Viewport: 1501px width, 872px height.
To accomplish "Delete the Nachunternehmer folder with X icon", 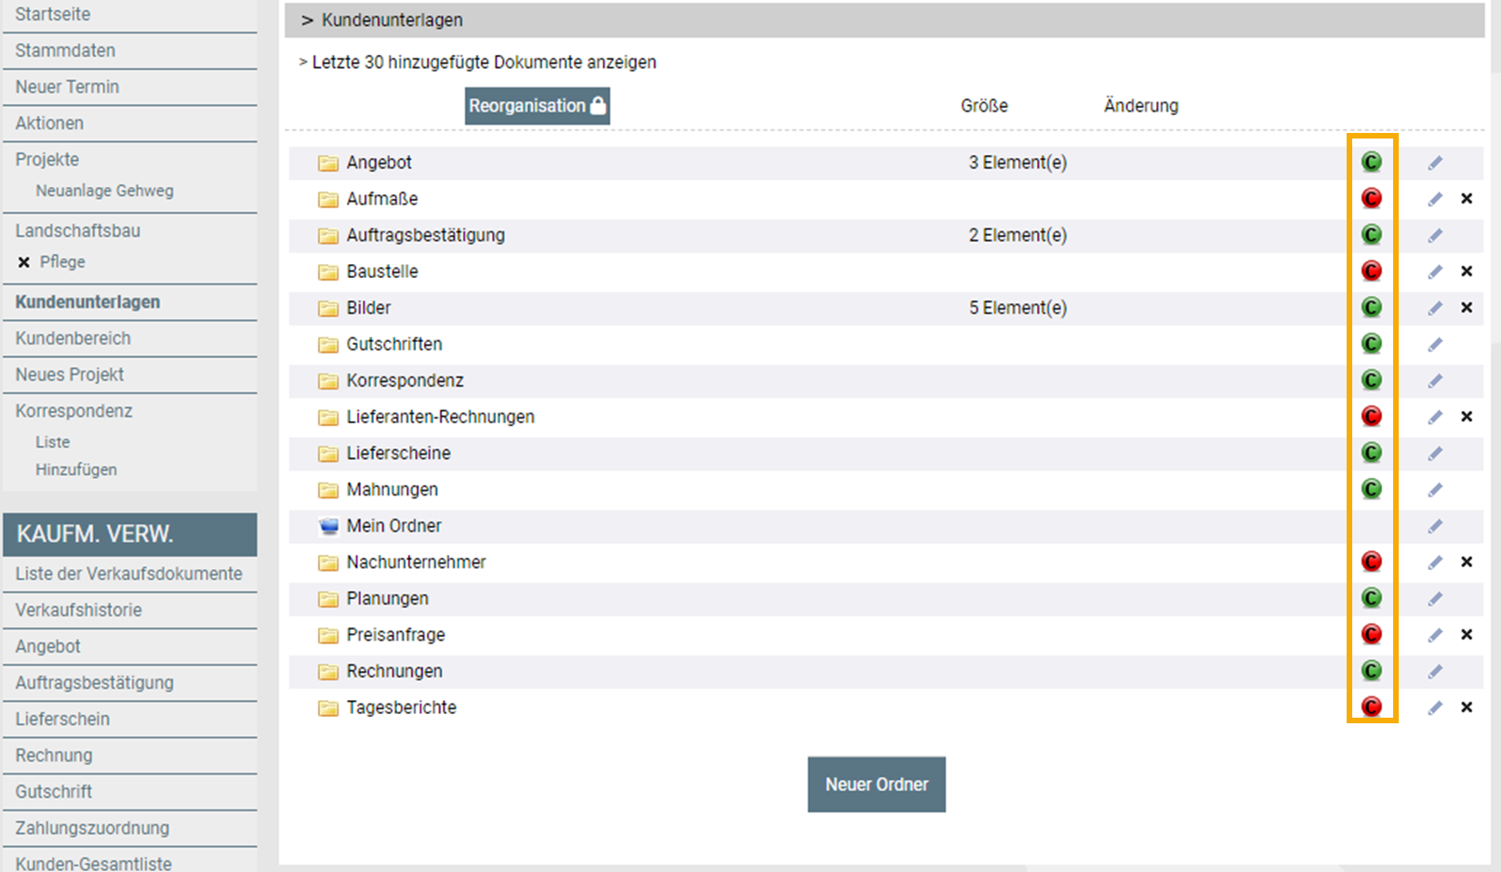I will point(1467,562).
